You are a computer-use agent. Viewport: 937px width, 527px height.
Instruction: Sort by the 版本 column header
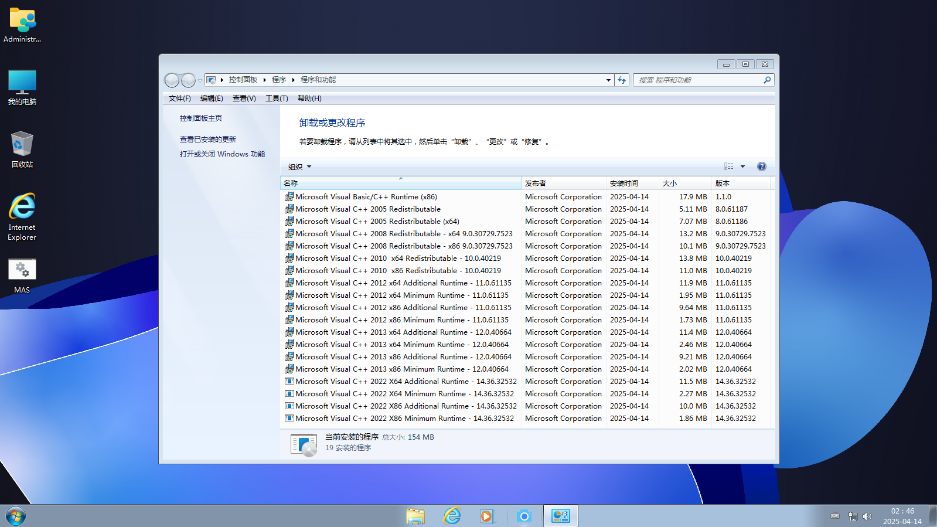tap(741, 183)
